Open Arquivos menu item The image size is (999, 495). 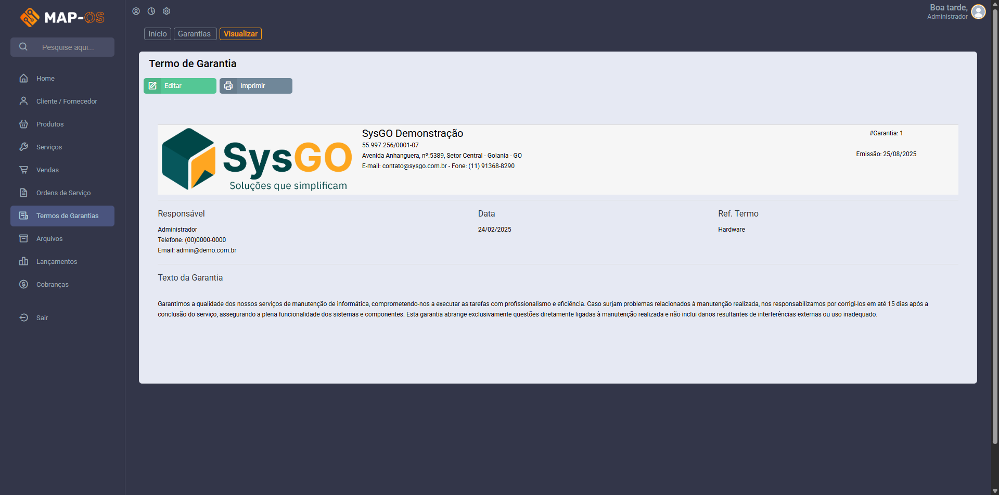click(62, 238)
